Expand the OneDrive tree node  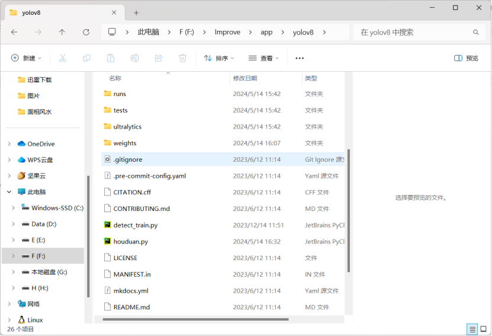click(9, 144)
